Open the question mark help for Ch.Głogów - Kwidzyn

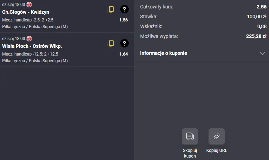(124, 9)
